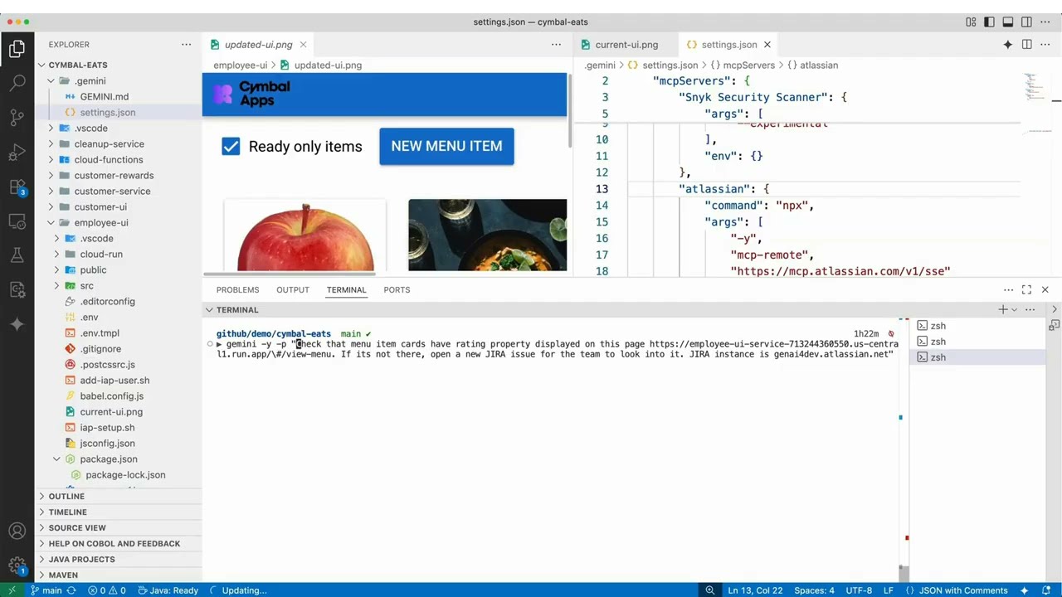The height and width of the screenshot is (597, 1062).
Task: Collapse the employee-ui folder
Action: 51,222
